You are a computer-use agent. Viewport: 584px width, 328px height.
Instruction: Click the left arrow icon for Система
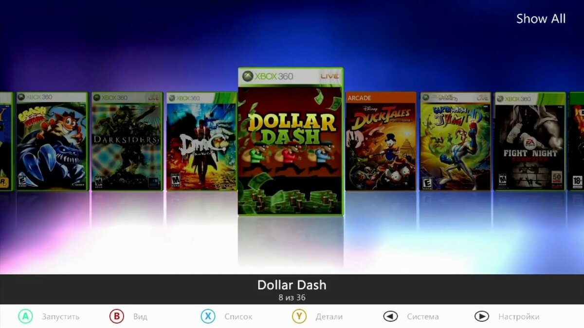coord(390,316)
